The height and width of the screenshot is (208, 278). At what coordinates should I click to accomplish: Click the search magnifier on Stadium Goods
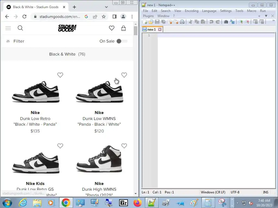[x=20, y=28]
